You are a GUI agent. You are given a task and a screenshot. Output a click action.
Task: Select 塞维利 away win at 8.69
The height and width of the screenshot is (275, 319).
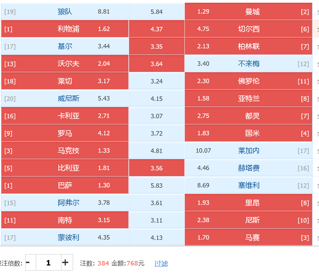(x=248, y=185)
